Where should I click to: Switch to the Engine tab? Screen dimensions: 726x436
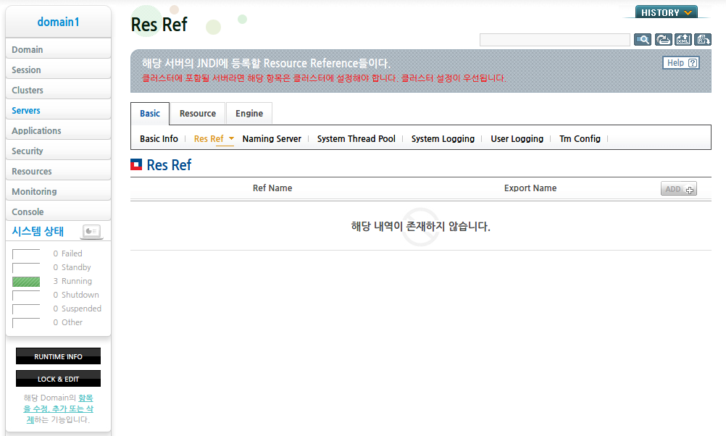[x=249, y=114]
